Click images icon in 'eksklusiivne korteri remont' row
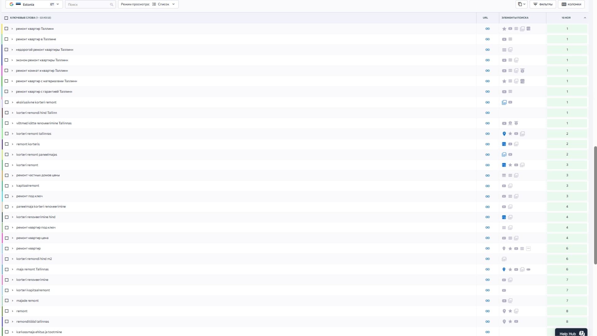The height and width of the screenshot is (336, 597). coord(504,102)
